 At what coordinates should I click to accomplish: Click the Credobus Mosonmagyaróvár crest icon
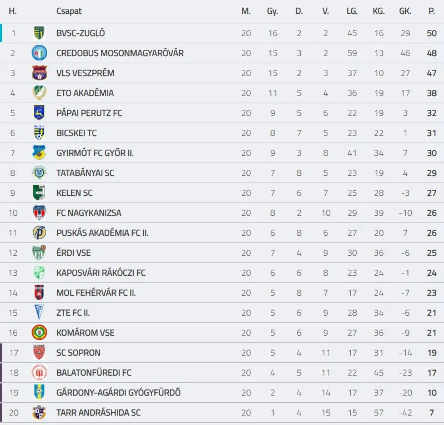(39, 53)
